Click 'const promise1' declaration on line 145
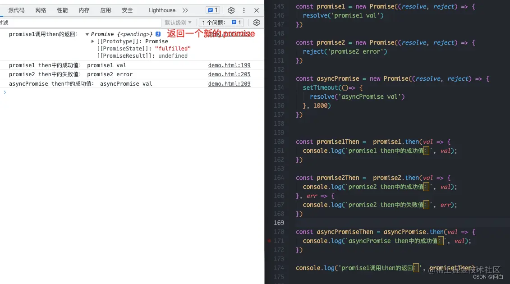Screen dimensions: 510x284 (x=320, y=6)
